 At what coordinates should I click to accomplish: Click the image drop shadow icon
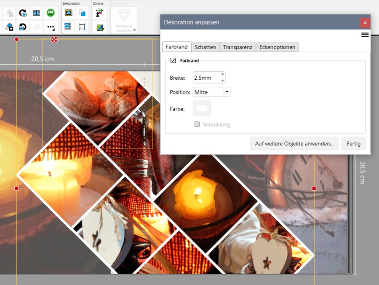(x=68, y=27)
